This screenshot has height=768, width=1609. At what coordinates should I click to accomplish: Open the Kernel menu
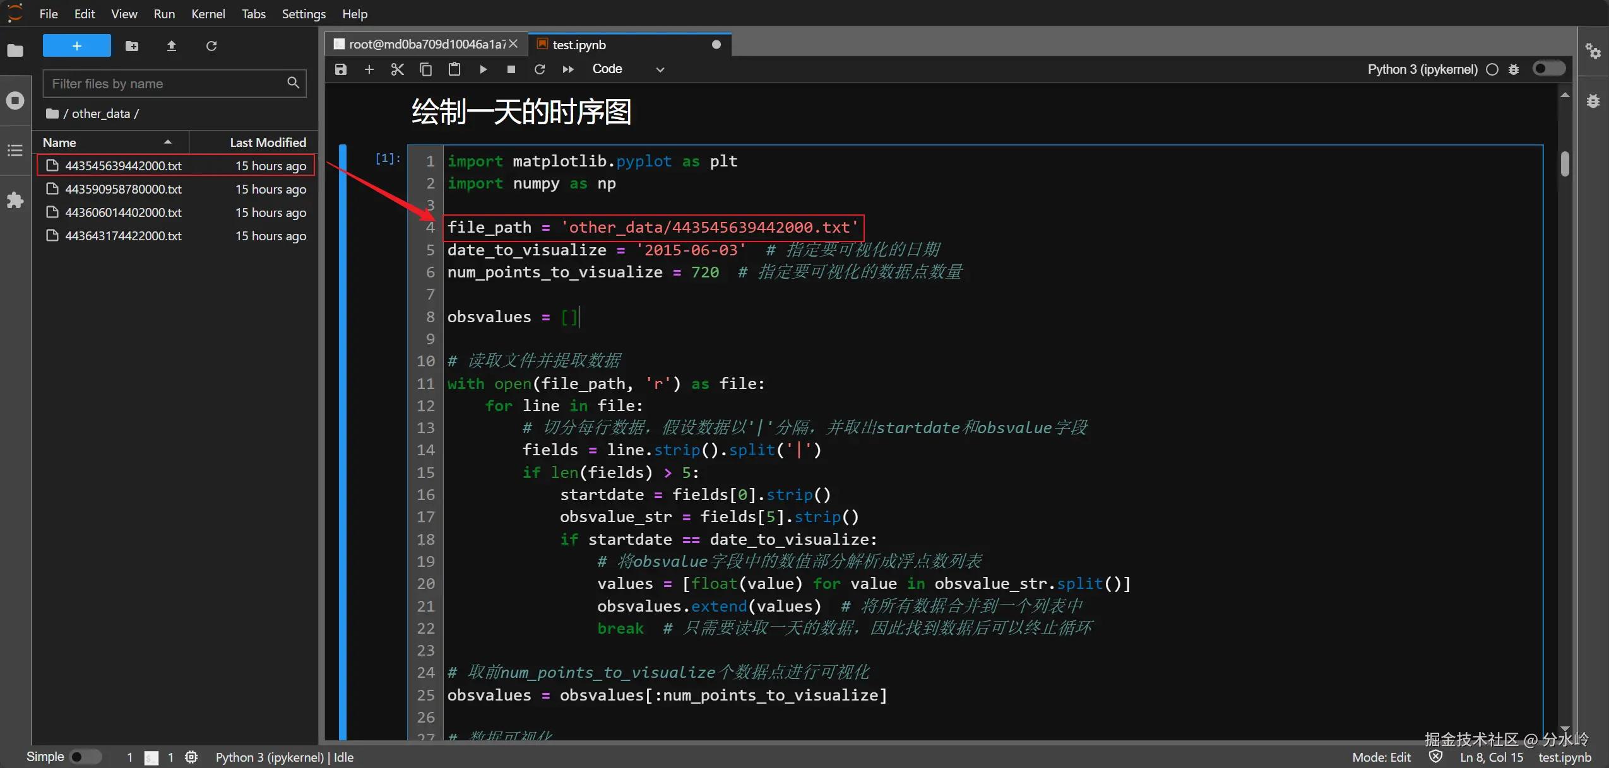(208, 14)
